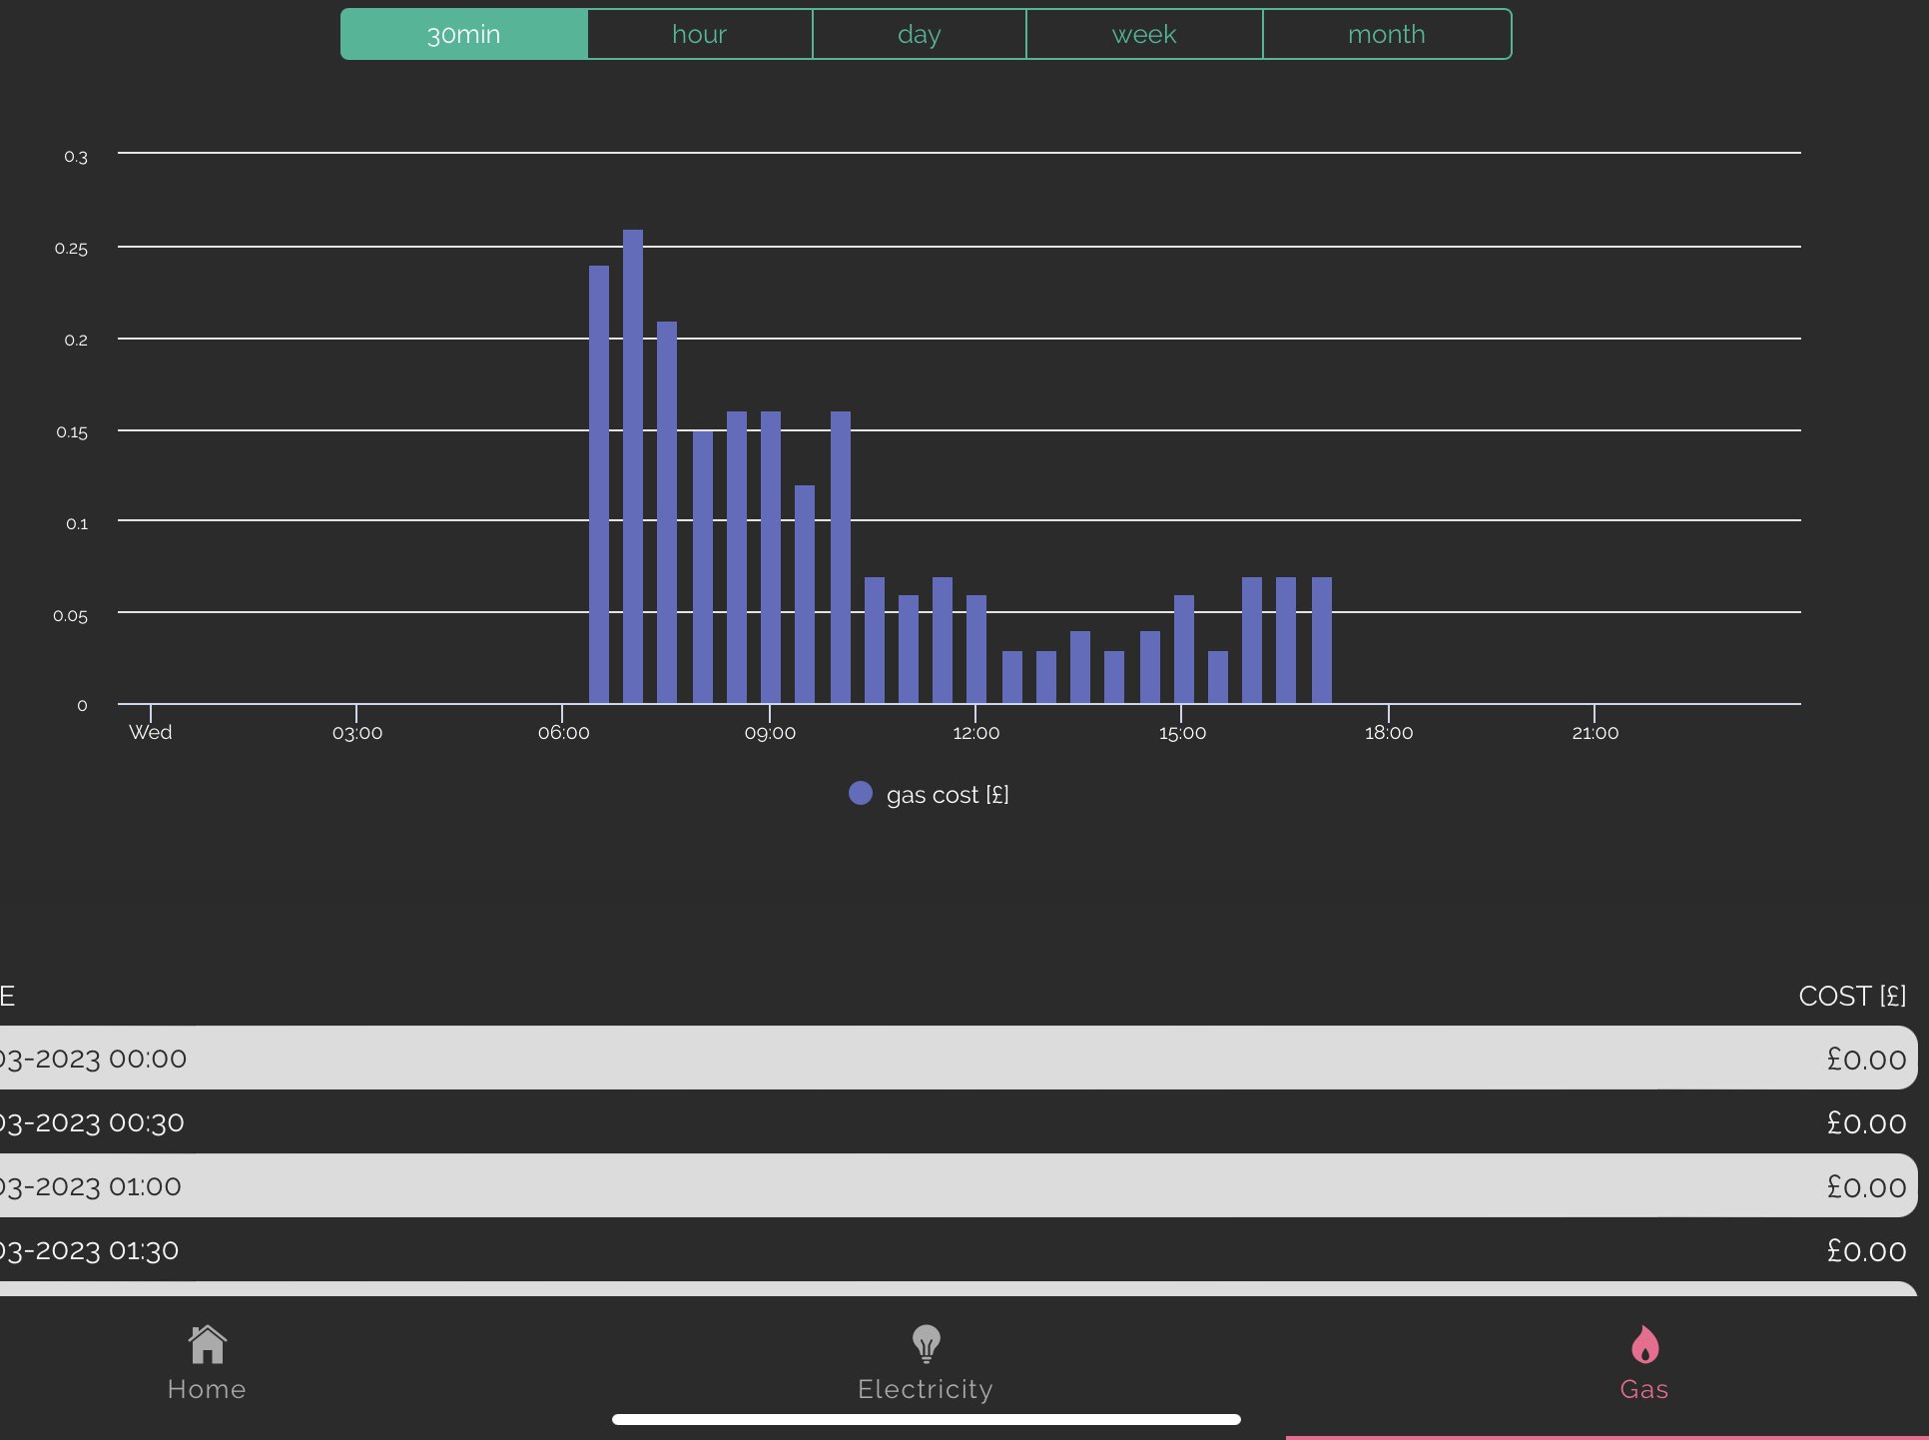Screen dimensions: 1929x1440
Task: Switch to hour interval view
Action: [x=699, y=35]
